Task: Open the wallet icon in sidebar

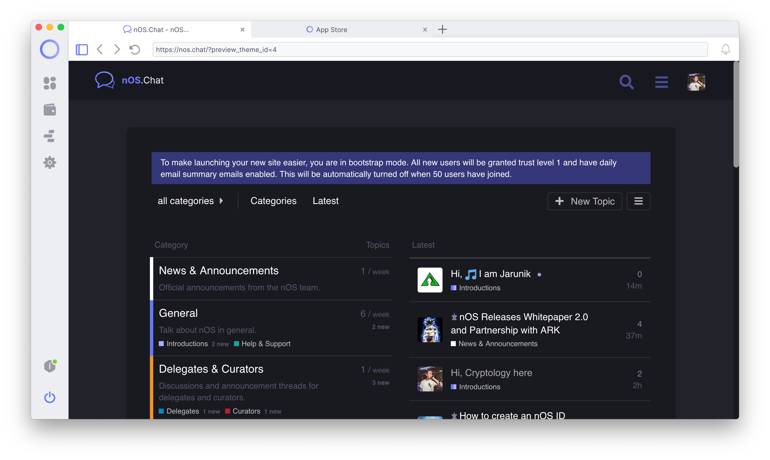Action: 50,110
